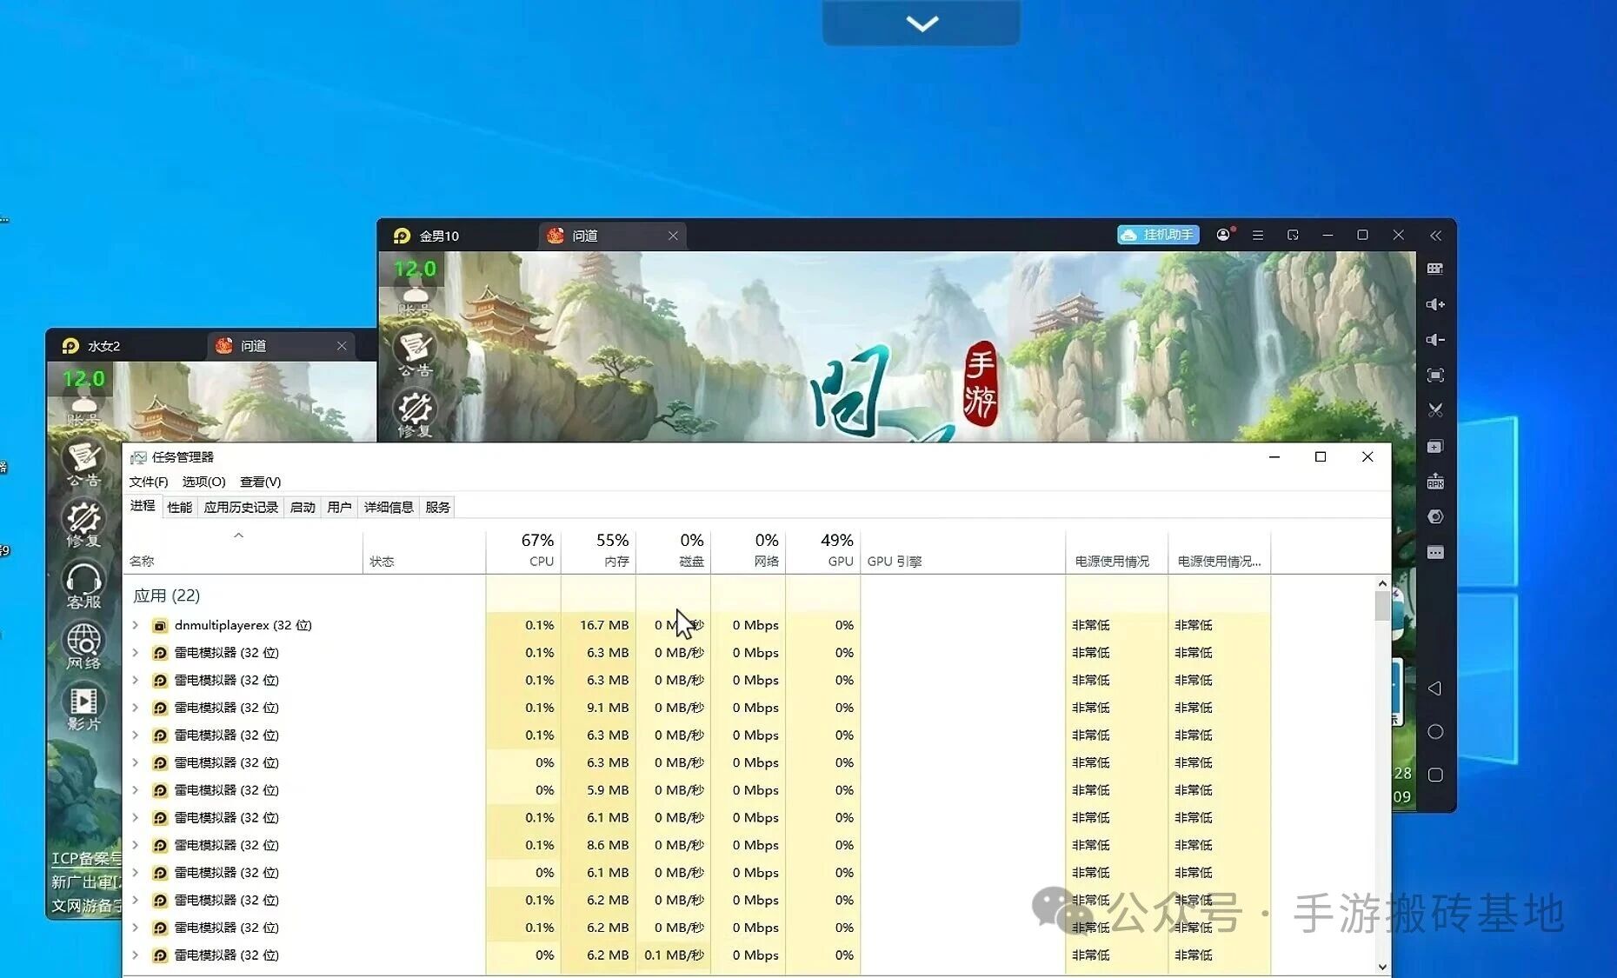Click scrollbar down arrow in process list
This screenshot has height=978, width=1617.
pyautogui.click(x=1382, y=967)
